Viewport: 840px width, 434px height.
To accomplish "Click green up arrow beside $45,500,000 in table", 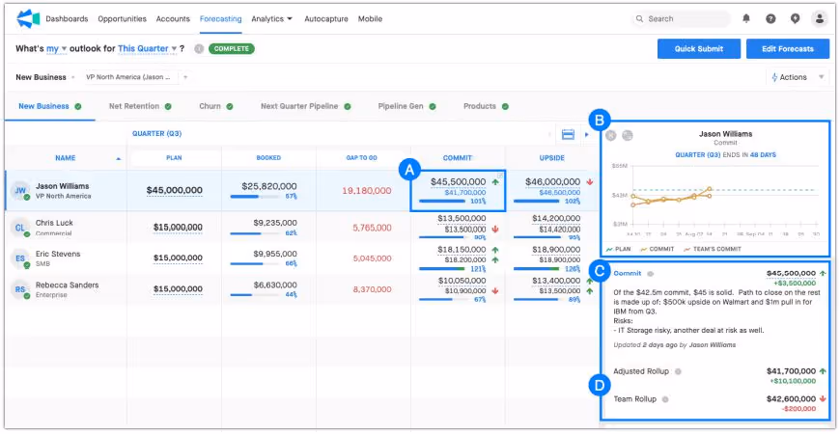I will 495,182.
